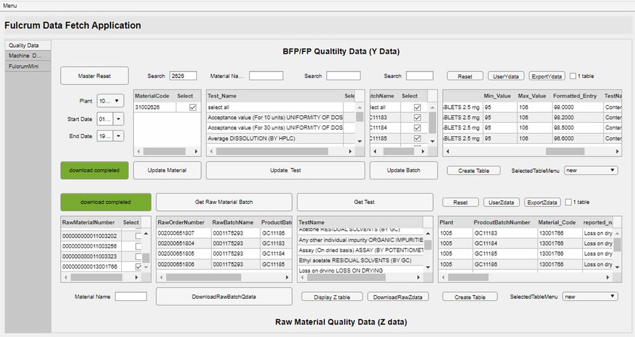Viewport: 635px width, 337px height.
Task: Click Display Z table button
Action: tap(331, 296)
